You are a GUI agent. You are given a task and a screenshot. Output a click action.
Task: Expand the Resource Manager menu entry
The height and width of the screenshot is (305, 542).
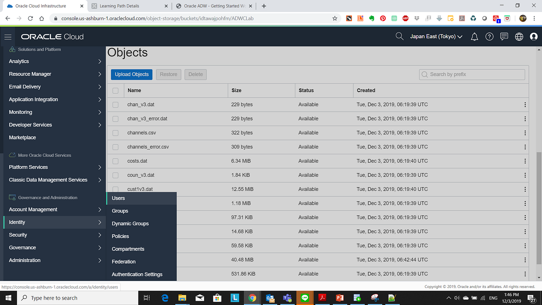click(55, 74)
